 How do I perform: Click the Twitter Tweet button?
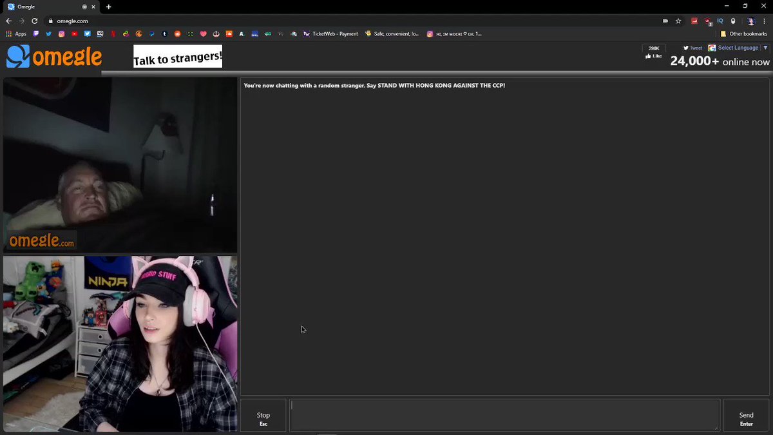pos(692,48)
